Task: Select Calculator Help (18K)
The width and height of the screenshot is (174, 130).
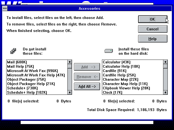Action: [x=133, y=66]
